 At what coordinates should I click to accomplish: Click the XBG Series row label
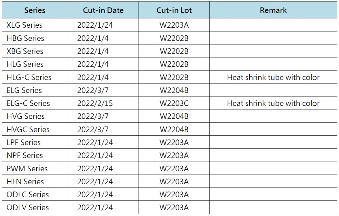click(25, 51)
